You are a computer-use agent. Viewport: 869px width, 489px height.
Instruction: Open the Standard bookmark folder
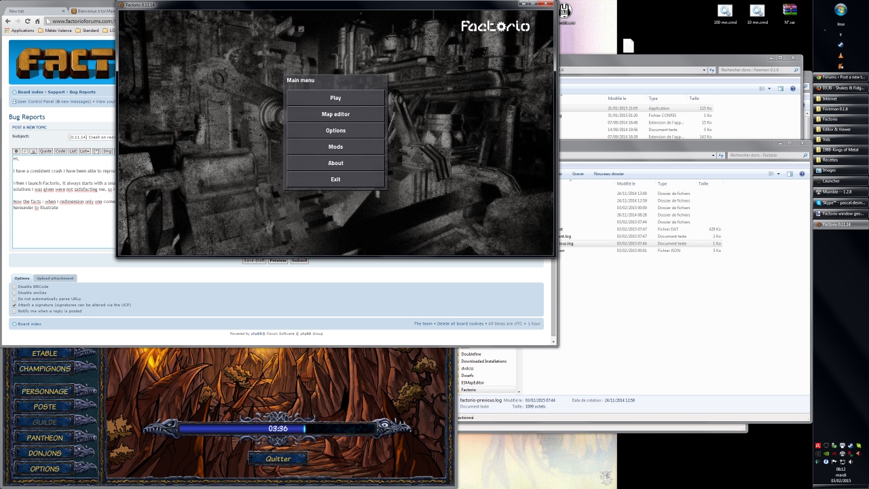(86, 31)
